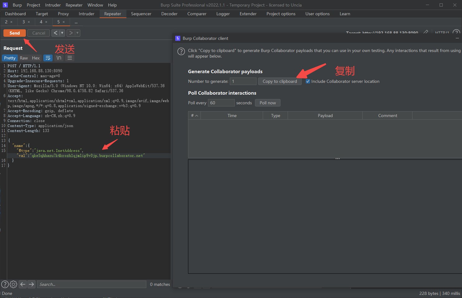Open the Project menu
The height and width of the screenshot is (298, 462).
pyautogui.click(x=33, y=5)
